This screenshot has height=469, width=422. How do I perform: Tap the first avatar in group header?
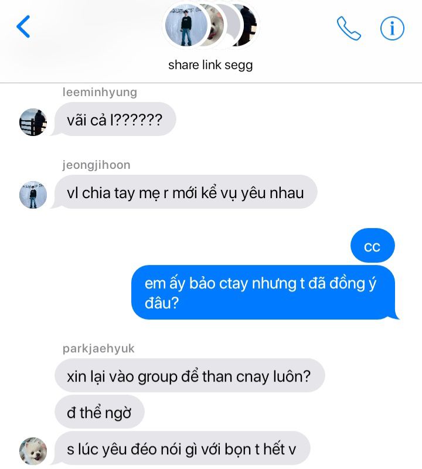click(186, 25)
